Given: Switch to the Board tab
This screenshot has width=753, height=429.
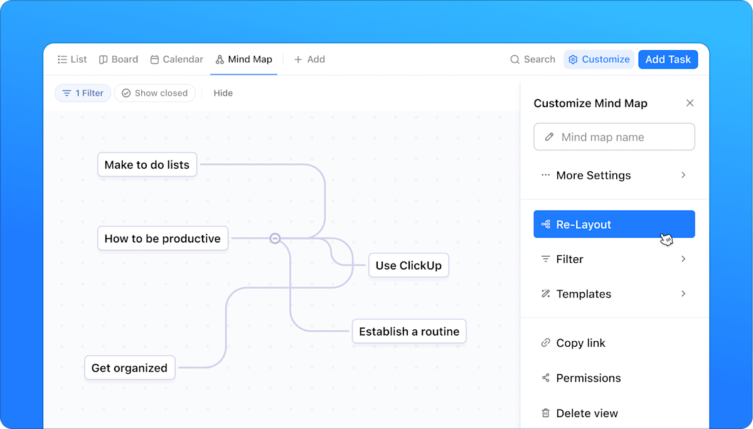Looking at the screenshot, I should pos(118,59).
